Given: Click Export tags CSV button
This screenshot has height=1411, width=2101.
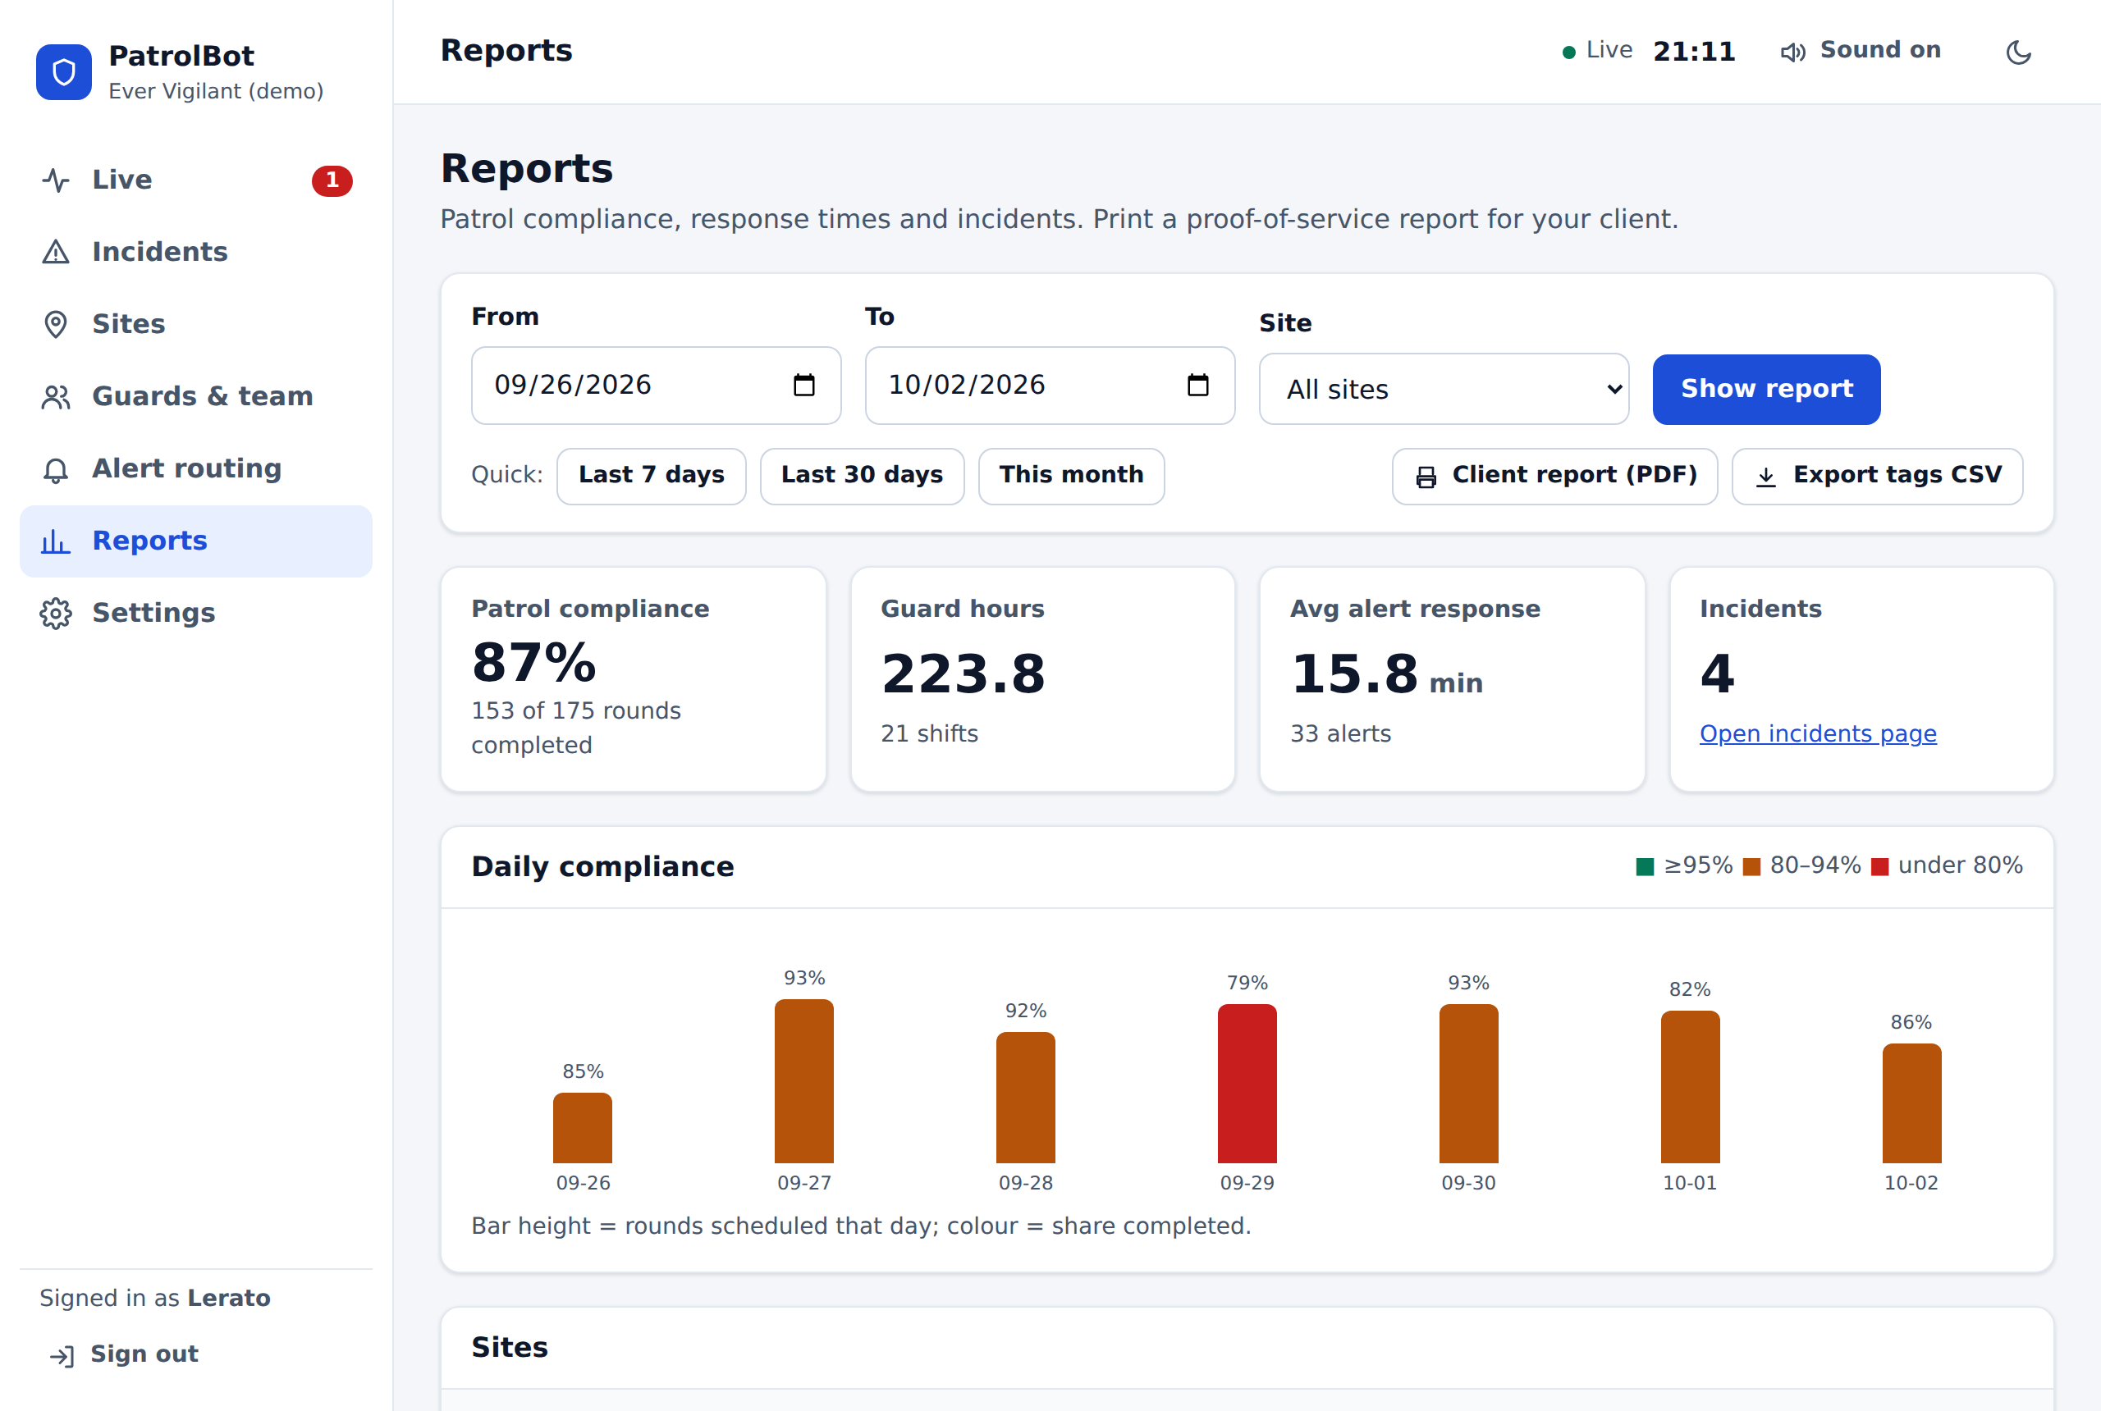Looking at the screenshot, I should click(1877, 476).
